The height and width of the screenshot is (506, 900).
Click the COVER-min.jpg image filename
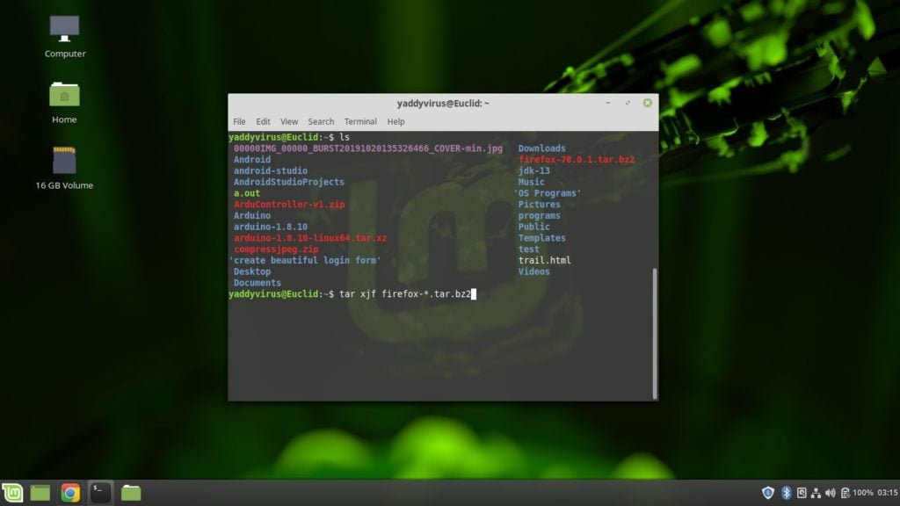368,148
